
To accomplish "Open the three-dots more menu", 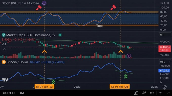I will click(x=152, y=93).
